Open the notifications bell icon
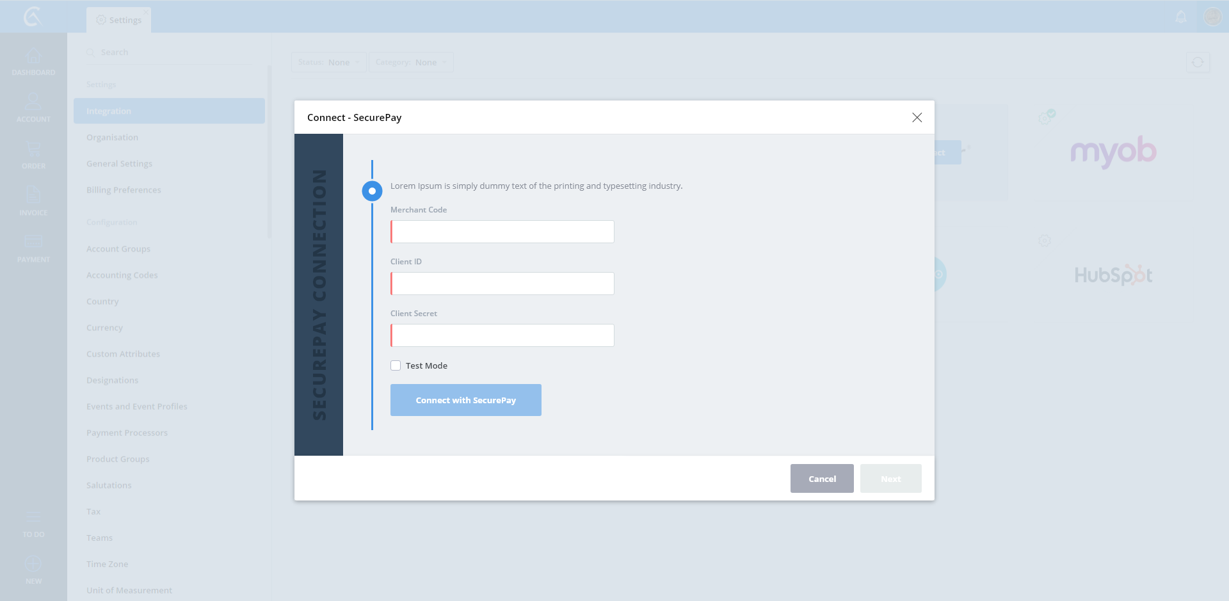 coord(1181,17)
